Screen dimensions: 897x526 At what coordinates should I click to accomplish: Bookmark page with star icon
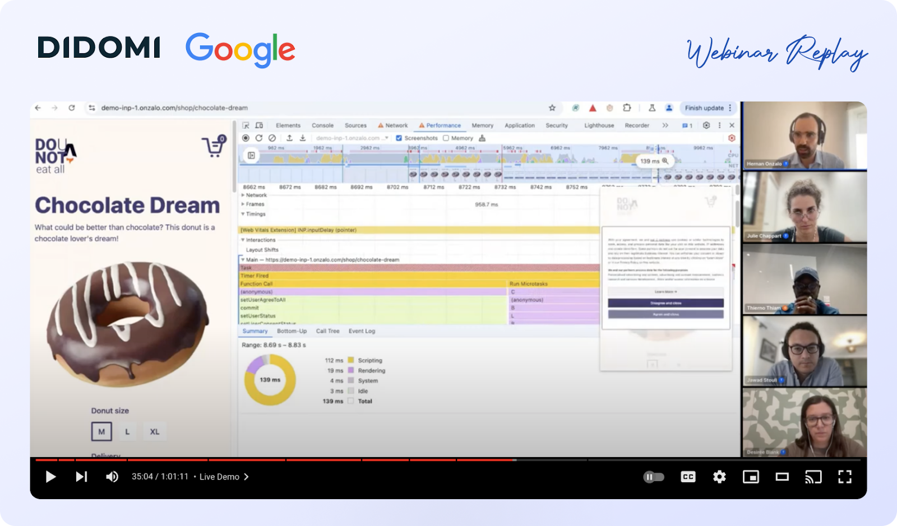(552, 108)
